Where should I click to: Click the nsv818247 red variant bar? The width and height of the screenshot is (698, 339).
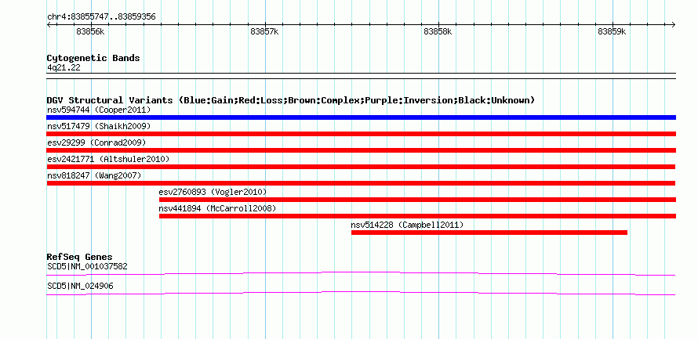361,183
